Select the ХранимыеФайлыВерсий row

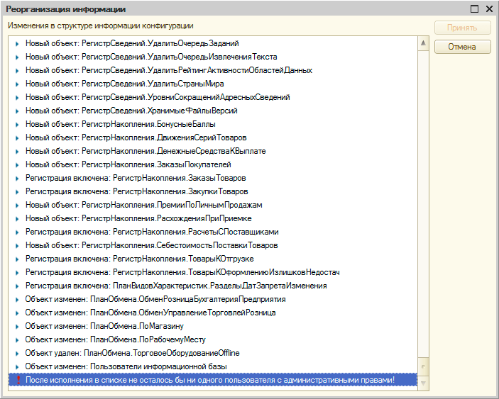click(131, 111)
